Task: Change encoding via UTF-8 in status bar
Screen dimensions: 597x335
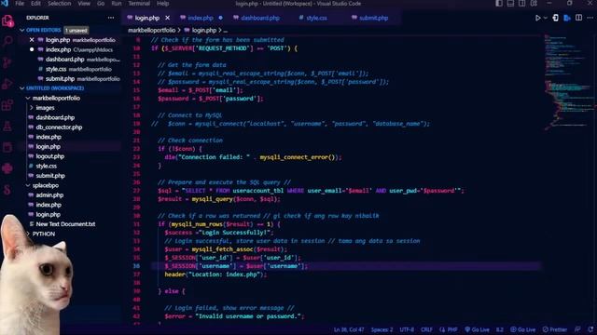Action: click(407, 329)
